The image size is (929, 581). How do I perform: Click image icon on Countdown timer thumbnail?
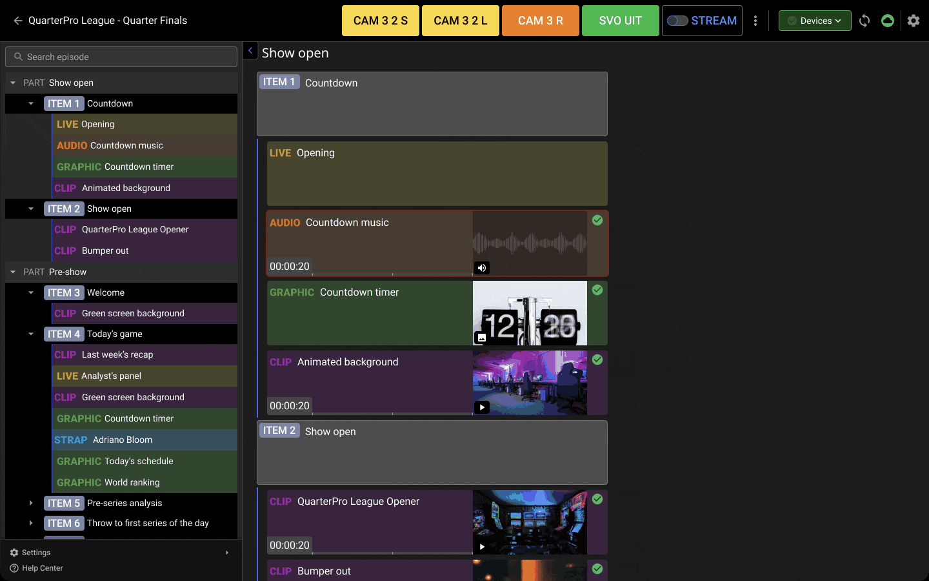pyautogui.click(x=481, y=338)
